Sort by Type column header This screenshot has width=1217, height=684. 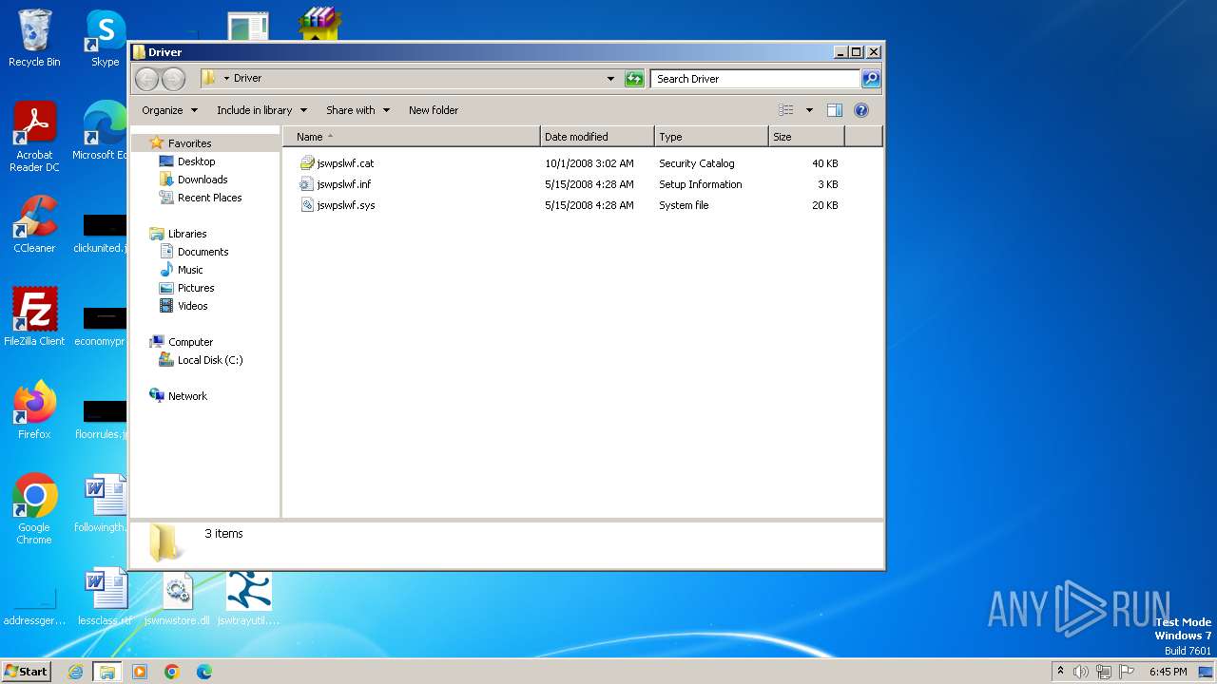tap(711, 137)
